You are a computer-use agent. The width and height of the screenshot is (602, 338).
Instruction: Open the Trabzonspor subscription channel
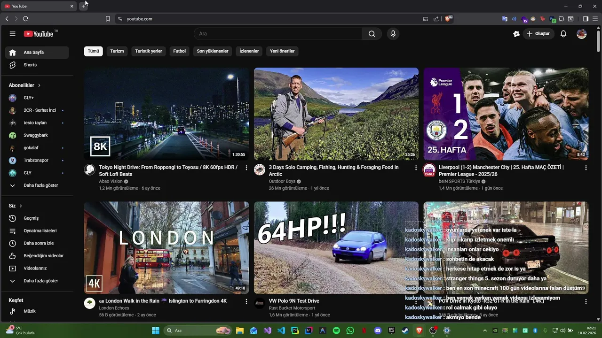37,161
